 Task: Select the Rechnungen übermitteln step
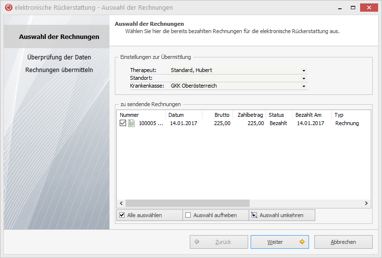(x=59, y=70)
